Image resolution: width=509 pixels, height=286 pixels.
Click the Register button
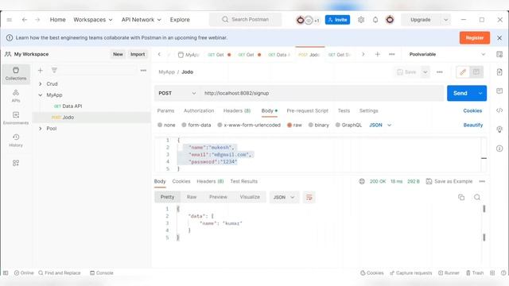474,38
